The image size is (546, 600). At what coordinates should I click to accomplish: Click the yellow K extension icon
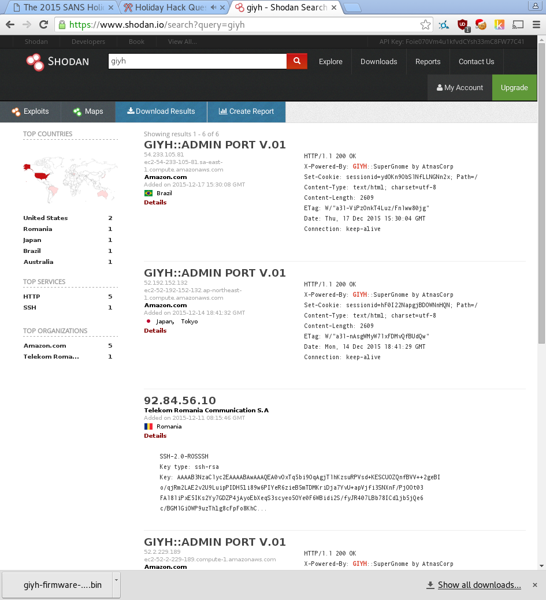[x=499, y=25]
